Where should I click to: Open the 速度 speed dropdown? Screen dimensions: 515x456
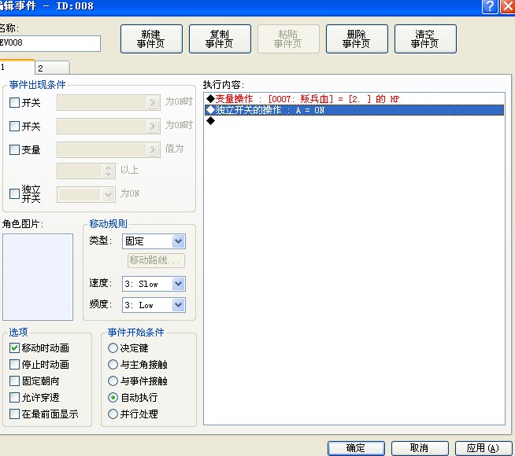(x=178, y=284)
